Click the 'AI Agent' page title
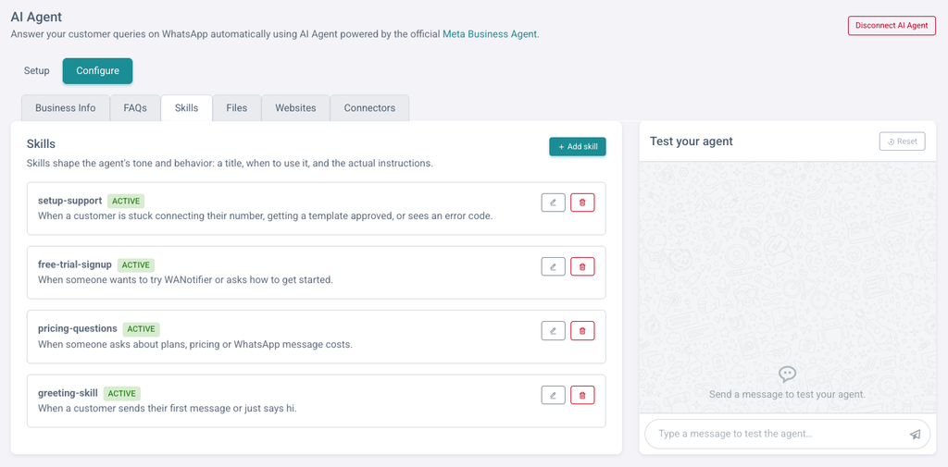Image resolution: width=948 pixels, height=467 pixels. (36, 17)
